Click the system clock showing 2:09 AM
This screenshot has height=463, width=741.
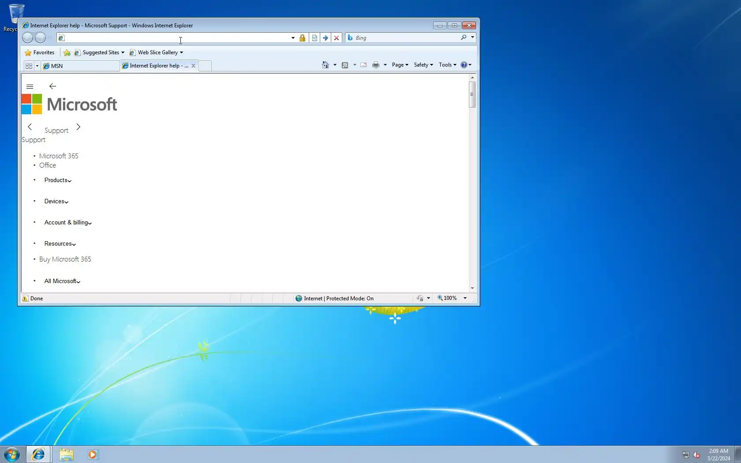coord(719,455)
